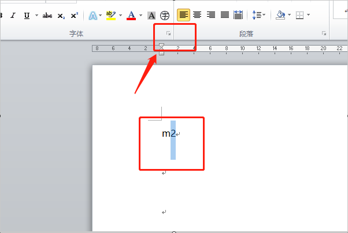
Task: Click the Text Effects icon
Action: (92, 16)
